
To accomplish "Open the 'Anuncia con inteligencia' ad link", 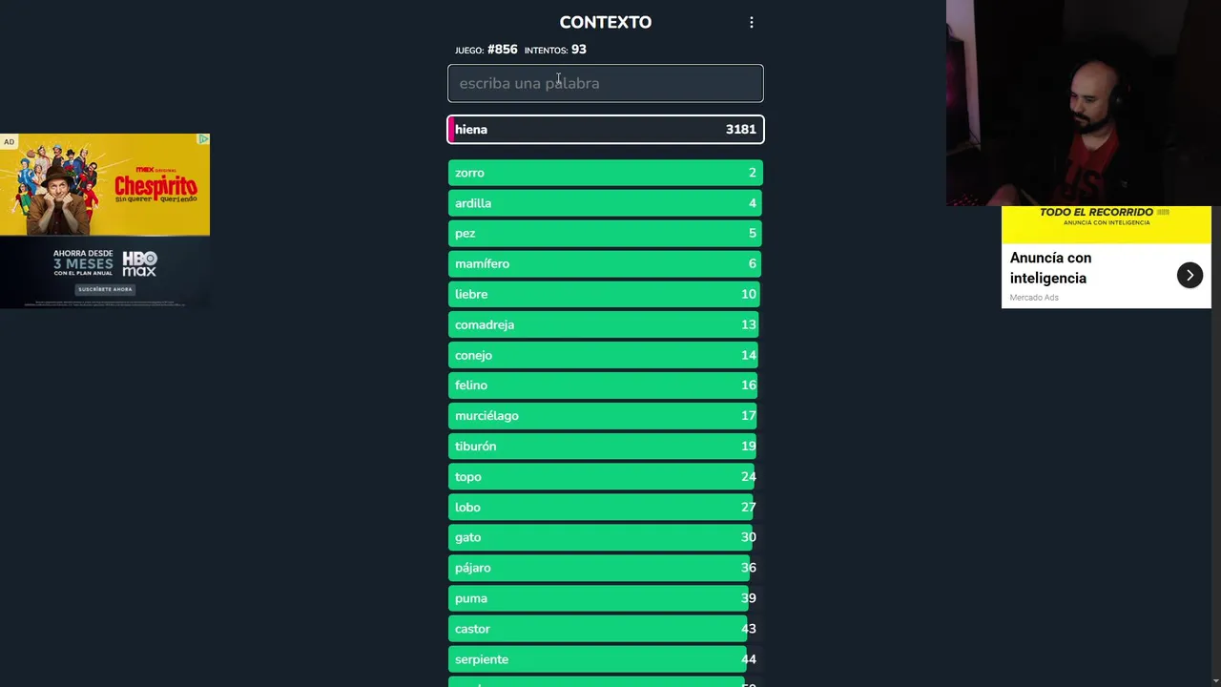I will click(1050, 268).
